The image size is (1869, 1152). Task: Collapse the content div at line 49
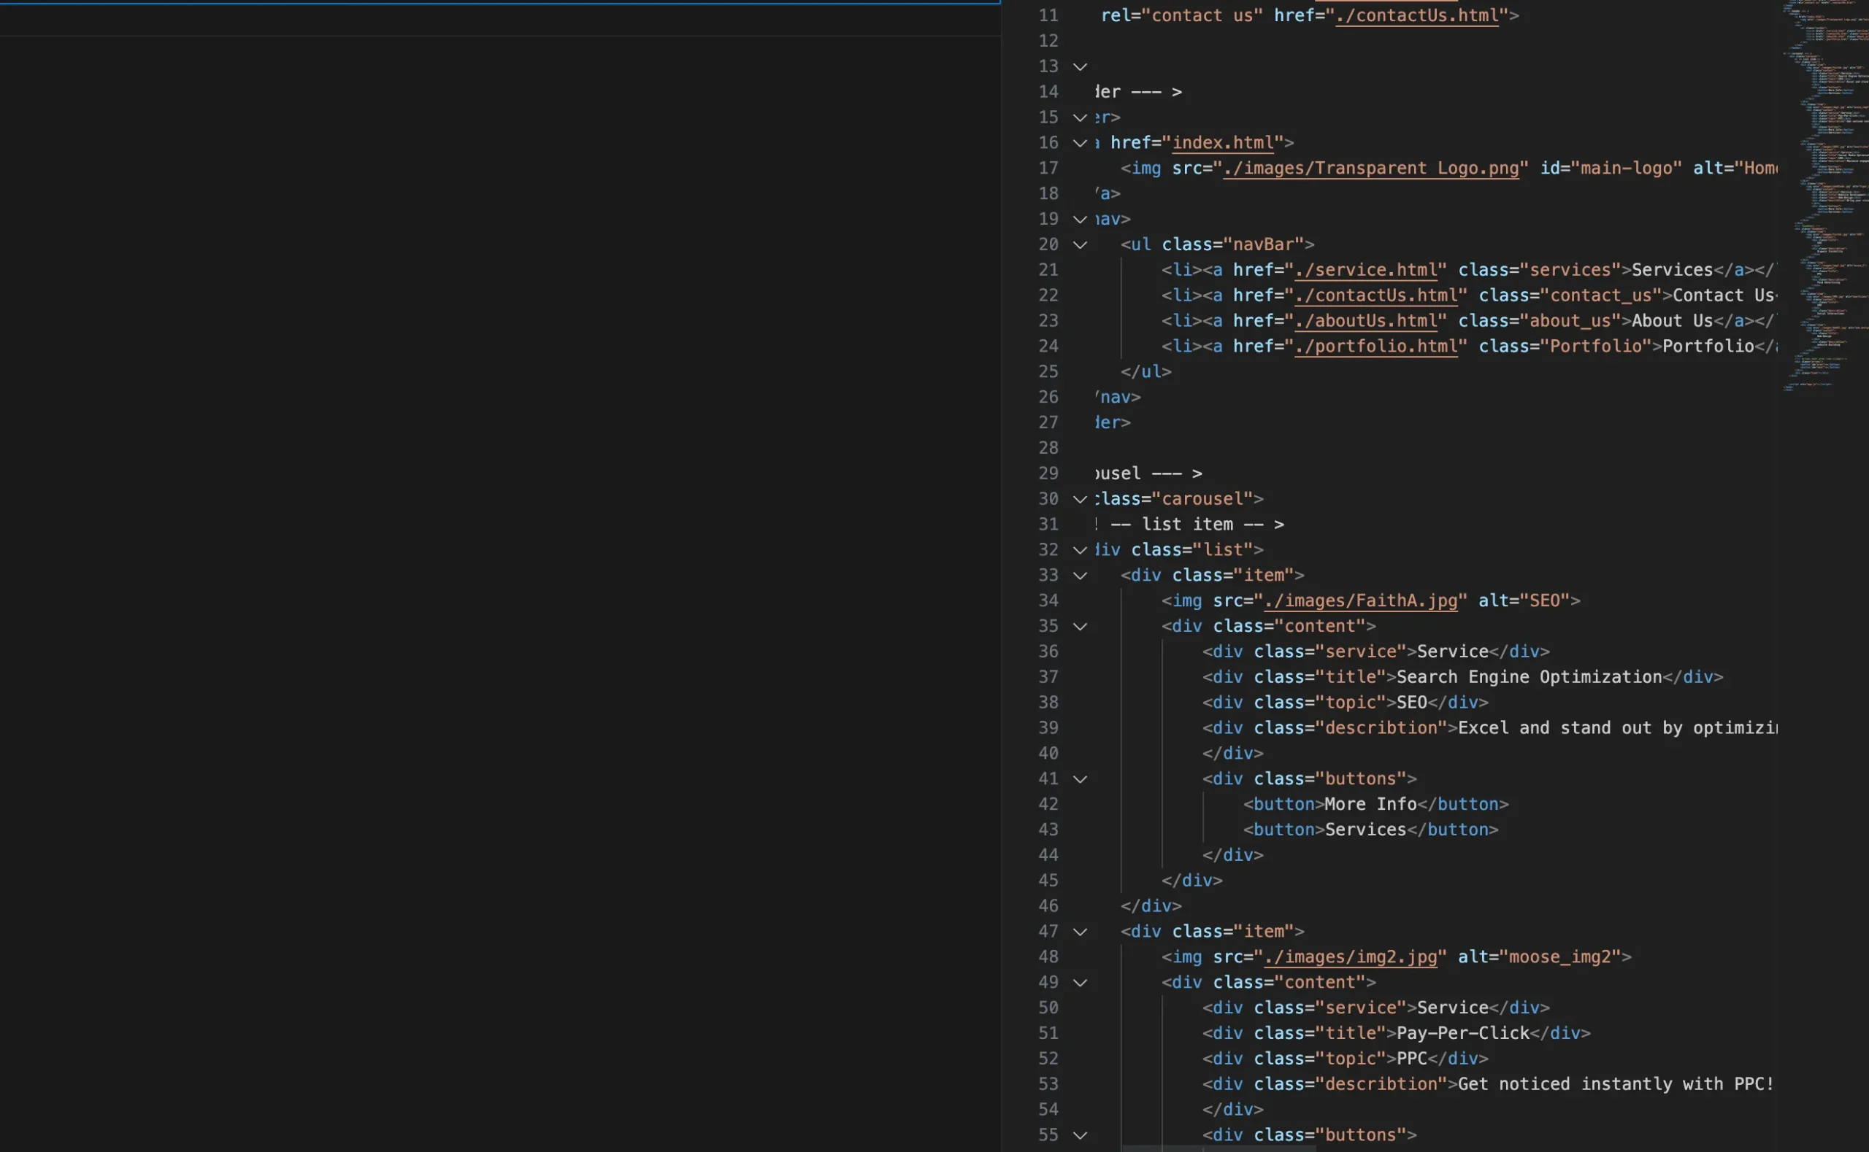1080,983
